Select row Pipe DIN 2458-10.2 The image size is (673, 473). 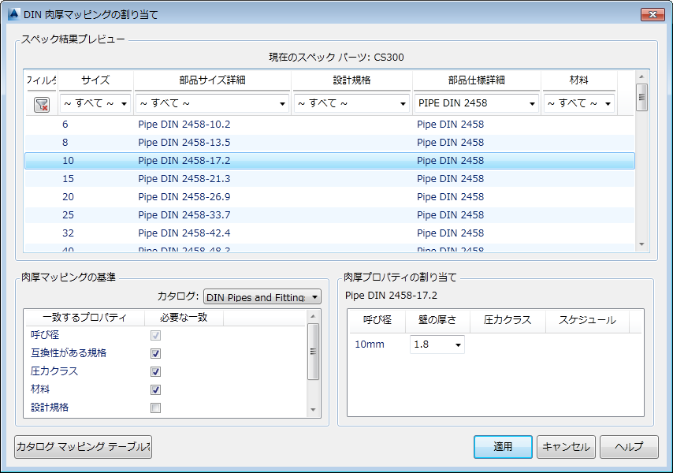[329, 125]
